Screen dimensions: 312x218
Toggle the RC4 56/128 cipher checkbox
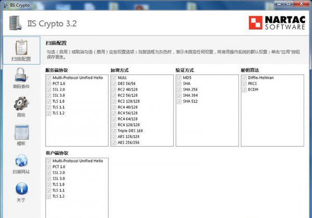pyautogui.click(x=114, y=113)
